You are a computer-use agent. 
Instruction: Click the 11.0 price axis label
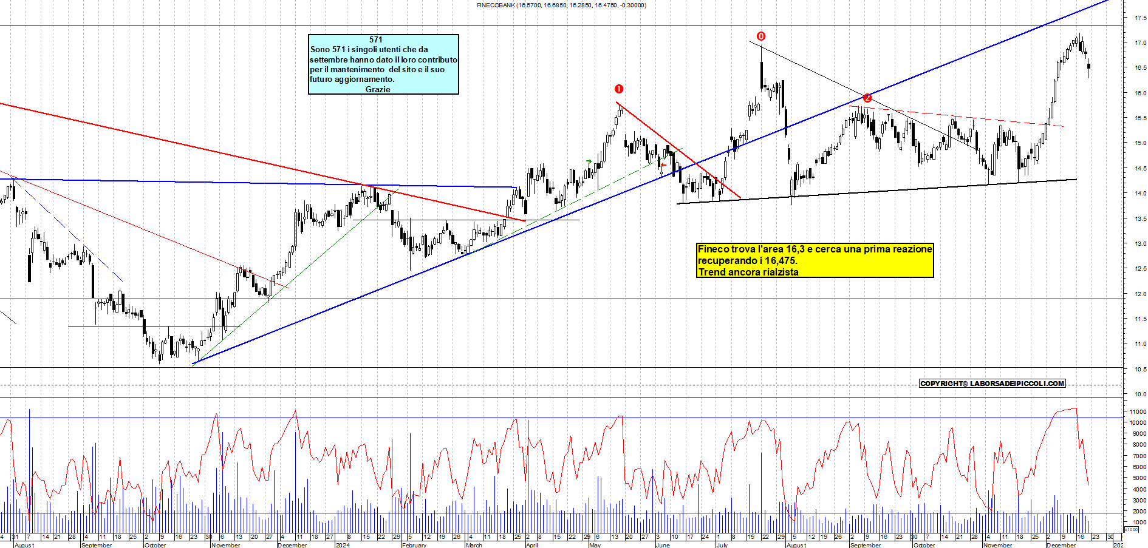click(x=1140, y=344)
